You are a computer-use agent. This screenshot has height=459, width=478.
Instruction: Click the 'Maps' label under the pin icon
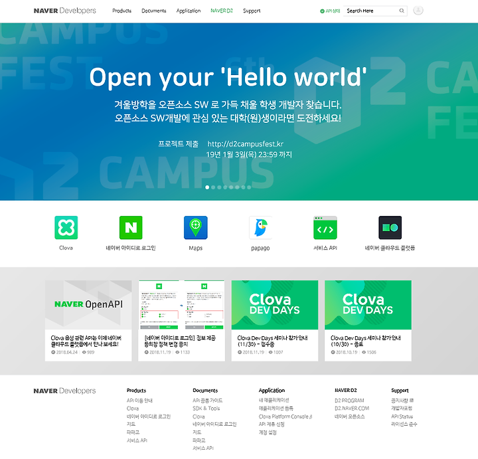196,248
